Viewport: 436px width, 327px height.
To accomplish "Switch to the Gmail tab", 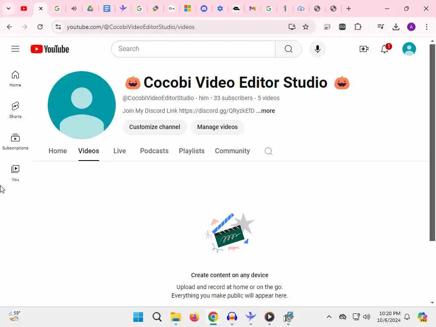I will pos(252,9).
